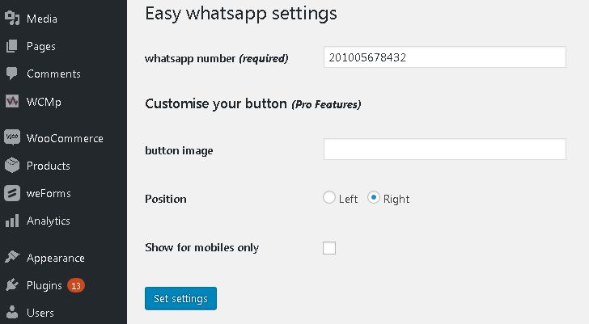Click the Pages icon in sidebar

12,46
